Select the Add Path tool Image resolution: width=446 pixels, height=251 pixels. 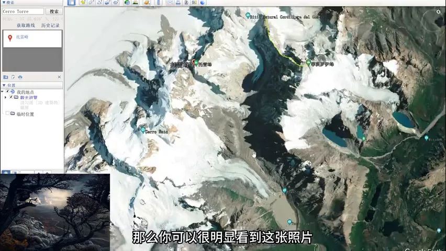pyautogui.click(x=99, y=3)
